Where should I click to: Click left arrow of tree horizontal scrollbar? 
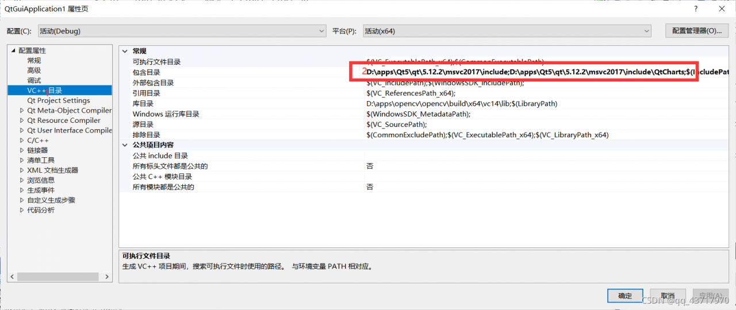pos(12,277)
